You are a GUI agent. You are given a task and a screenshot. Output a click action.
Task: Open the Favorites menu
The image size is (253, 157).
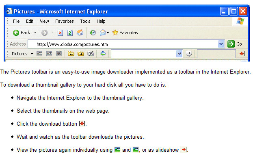click(x=65, y=21)
